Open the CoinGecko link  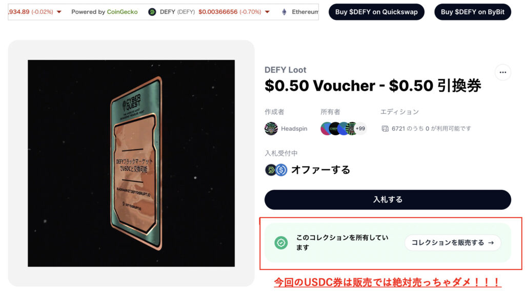(x=122, y=12)
